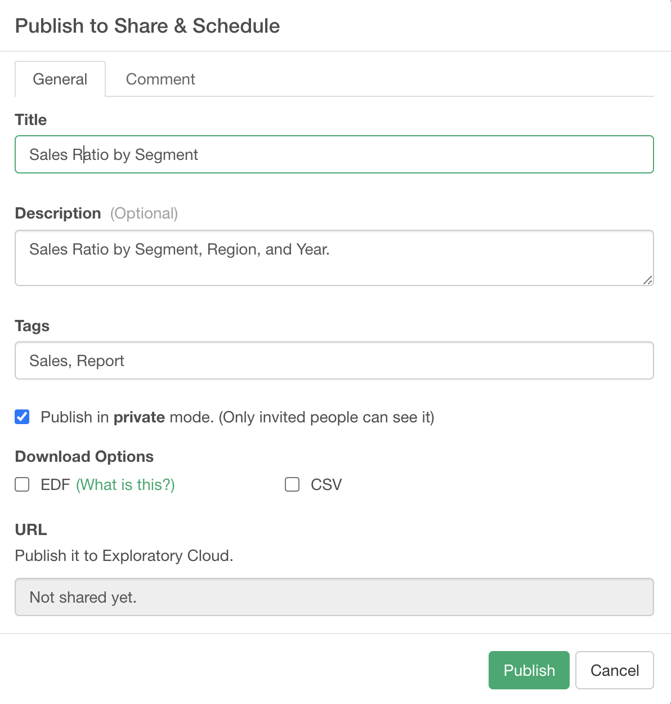
Task: Enable the EDF download option
Action: point(22,484)
